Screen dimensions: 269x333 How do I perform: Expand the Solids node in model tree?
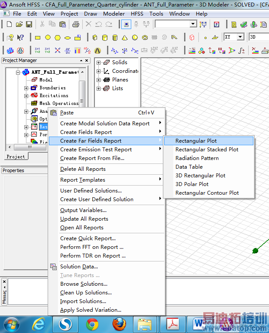pos(99,62)
